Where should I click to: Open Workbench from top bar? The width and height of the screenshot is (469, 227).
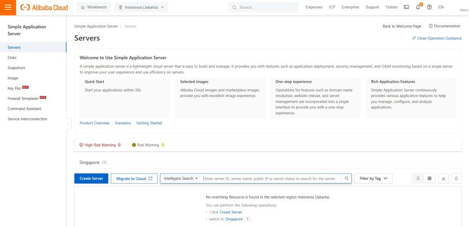tap(94, 7)
